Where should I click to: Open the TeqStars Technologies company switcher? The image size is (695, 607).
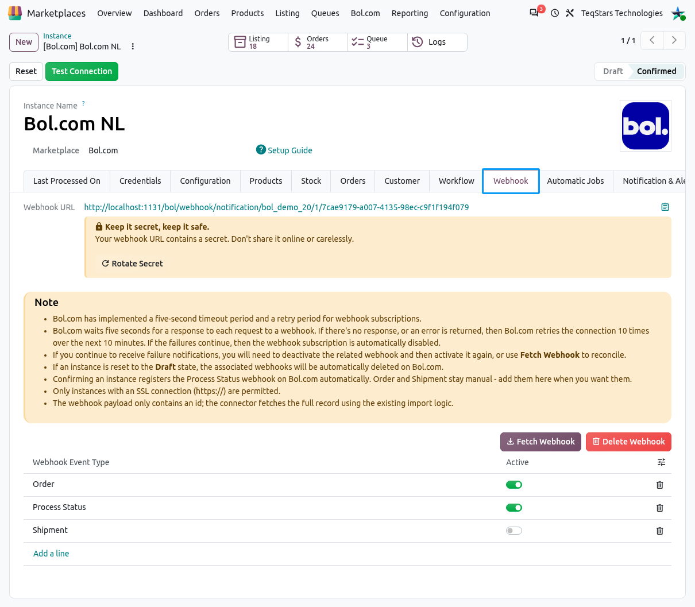coord(621,13)
